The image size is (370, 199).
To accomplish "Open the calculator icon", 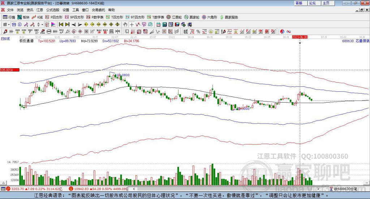I will (x=164, y=25).
